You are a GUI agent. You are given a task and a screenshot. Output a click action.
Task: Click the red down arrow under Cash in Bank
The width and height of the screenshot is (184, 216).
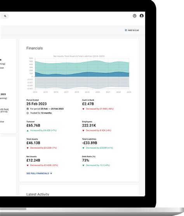coord(83,109)
